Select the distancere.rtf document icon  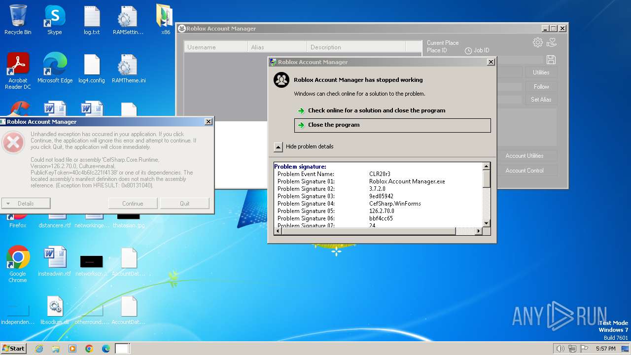click(55, 225)
